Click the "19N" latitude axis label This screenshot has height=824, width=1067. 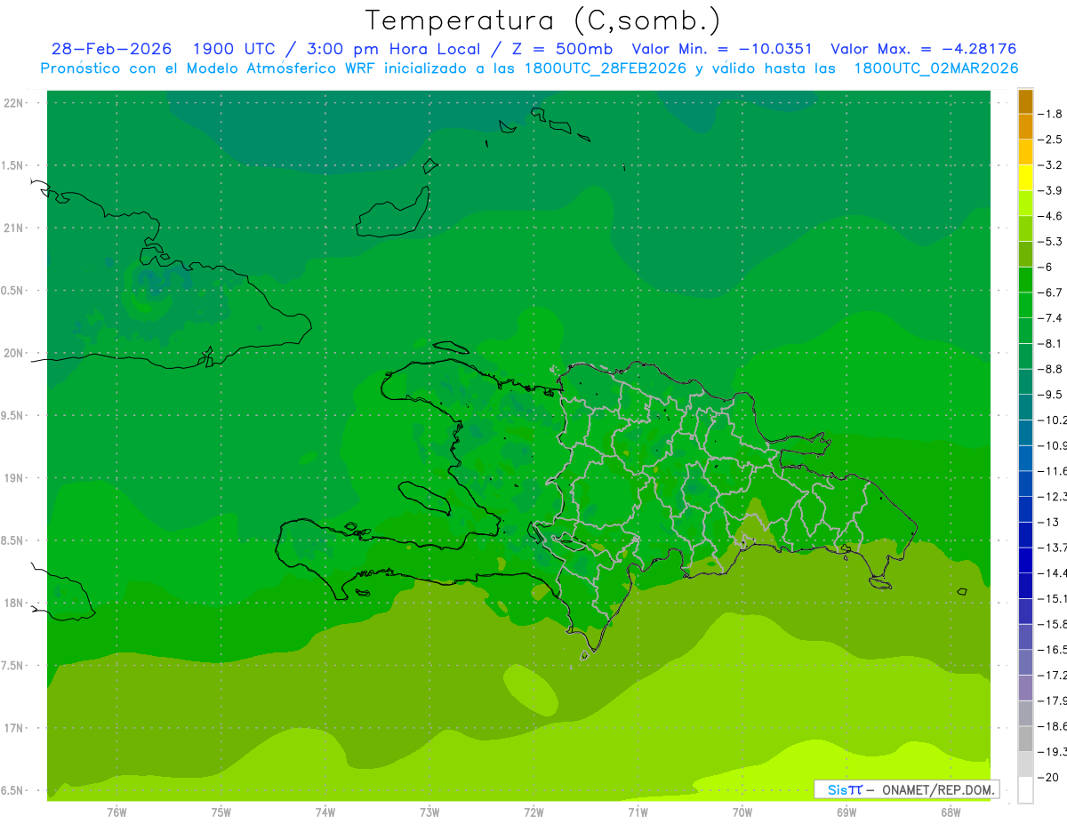(14, 478)
